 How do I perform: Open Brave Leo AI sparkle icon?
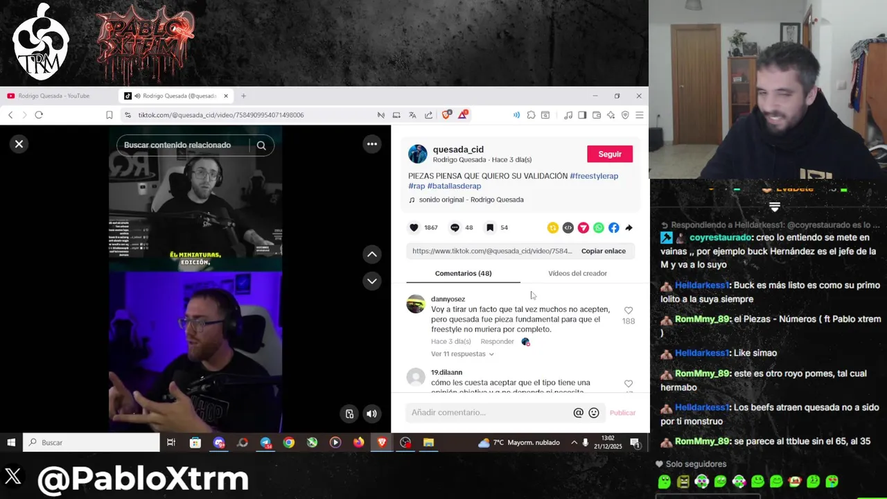point(611,115)
